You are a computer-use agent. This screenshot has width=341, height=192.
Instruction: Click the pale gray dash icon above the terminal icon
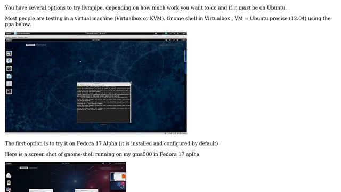coord(9,84)
